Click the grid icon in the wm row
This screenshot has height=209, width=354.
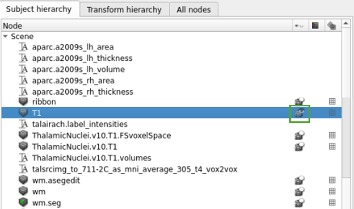point(332,192)
